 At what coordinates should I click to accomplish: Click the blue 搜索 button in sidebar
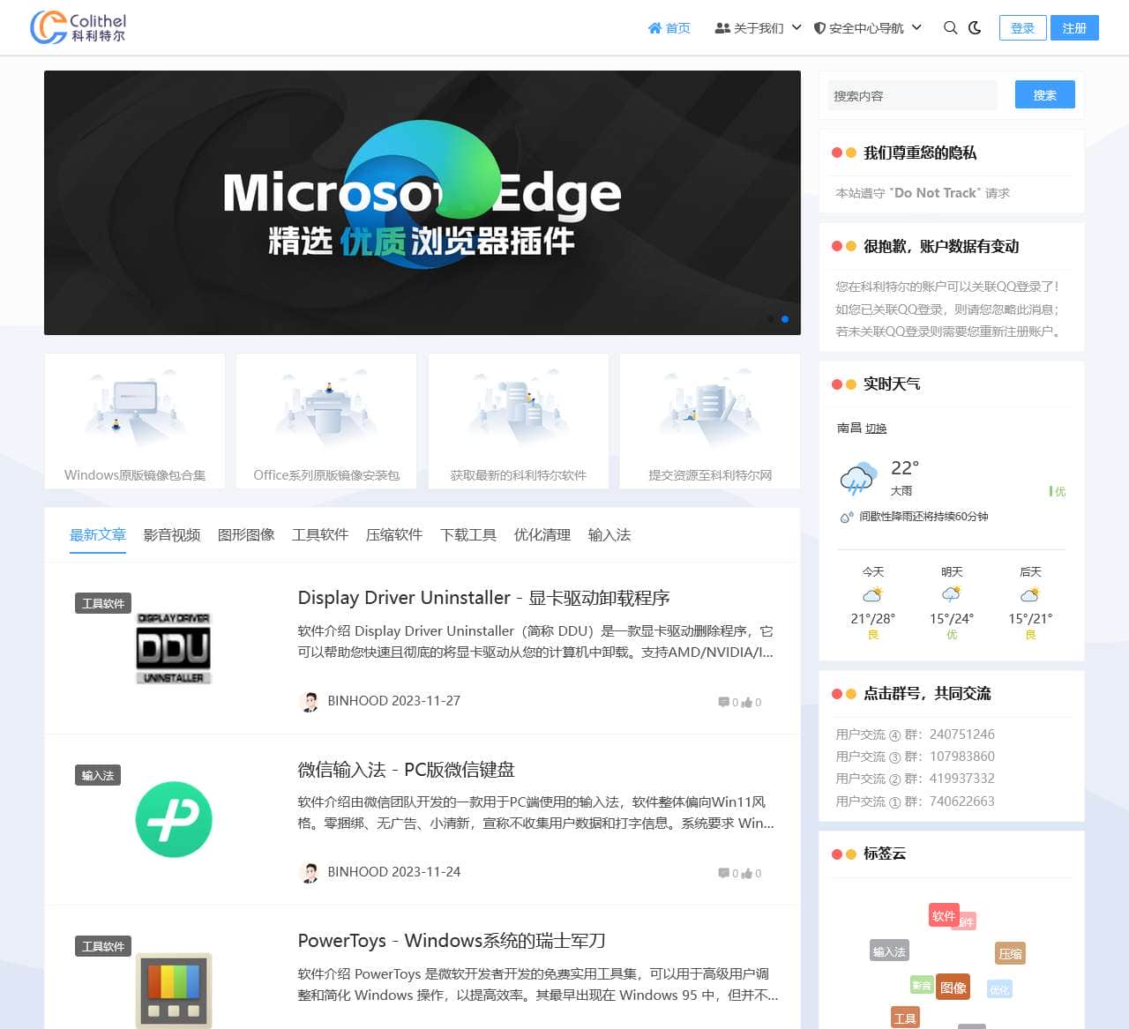click(x=1044, y=95)
